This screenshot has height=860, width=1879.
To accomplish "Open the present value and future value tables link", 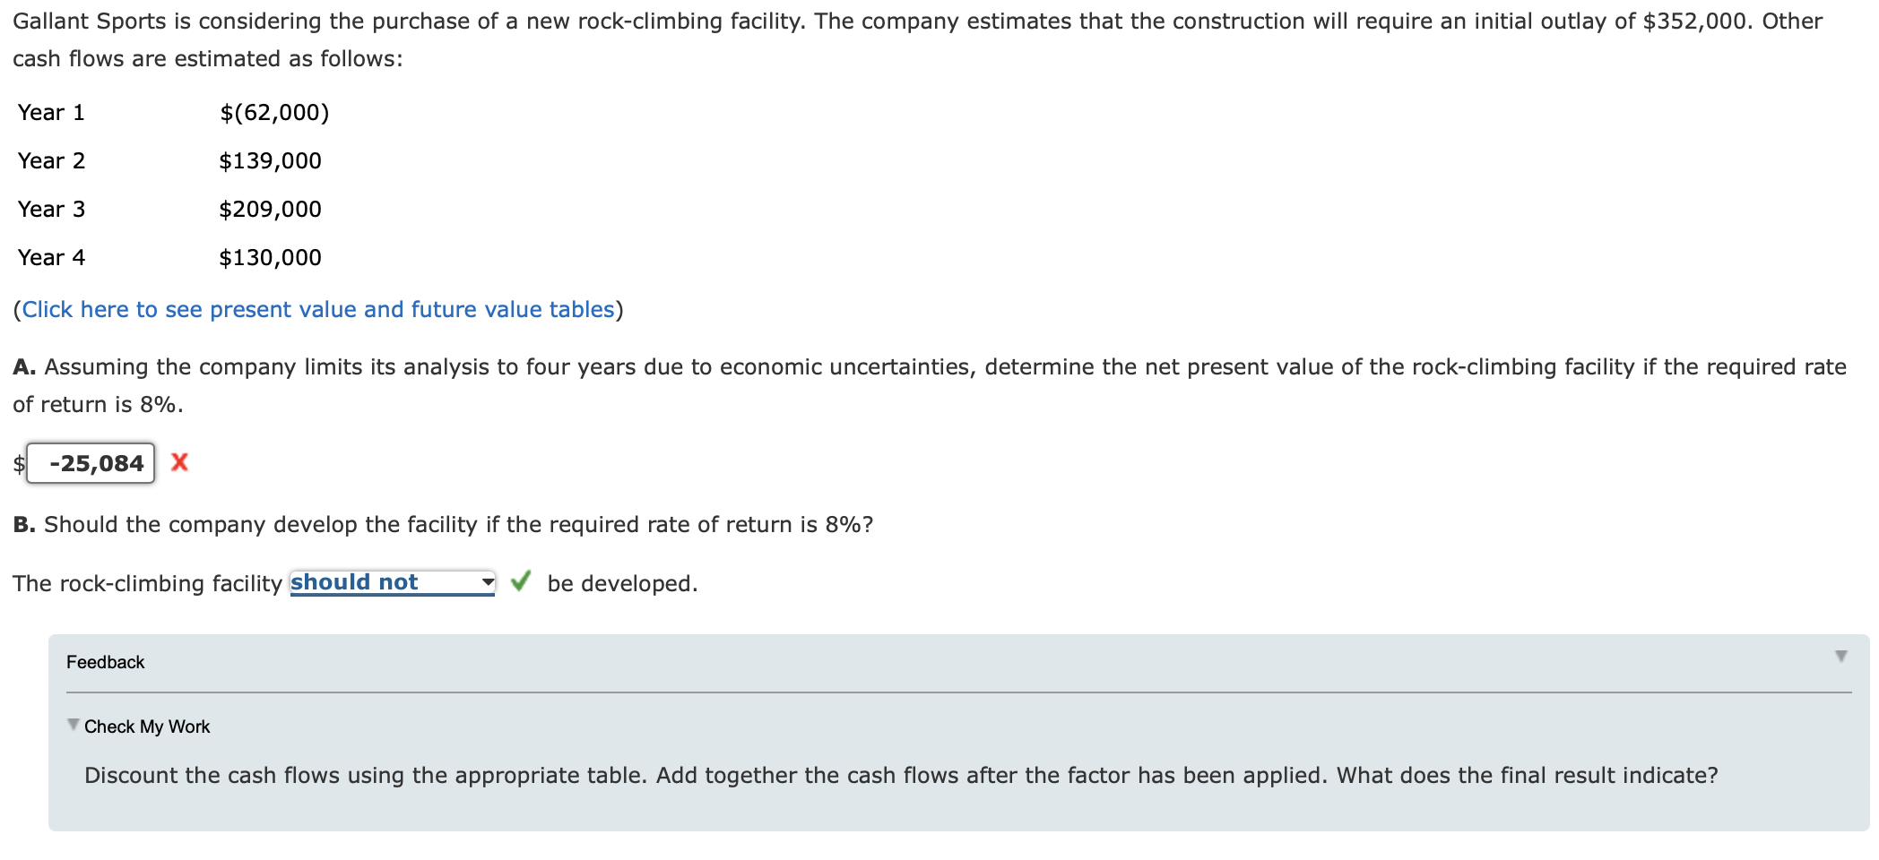I will click(x=318, y=310).
